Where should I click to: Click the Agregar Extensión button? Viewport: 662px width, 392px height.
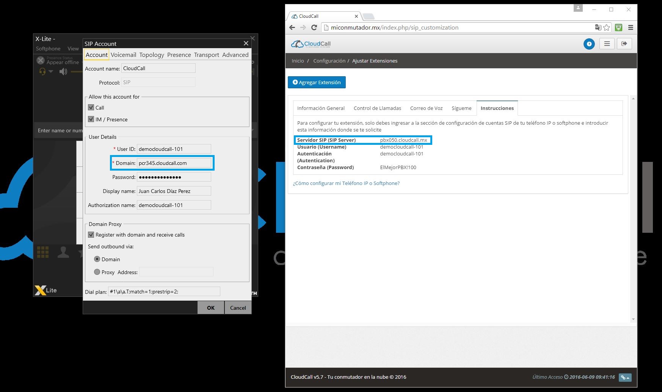point(317,82)
